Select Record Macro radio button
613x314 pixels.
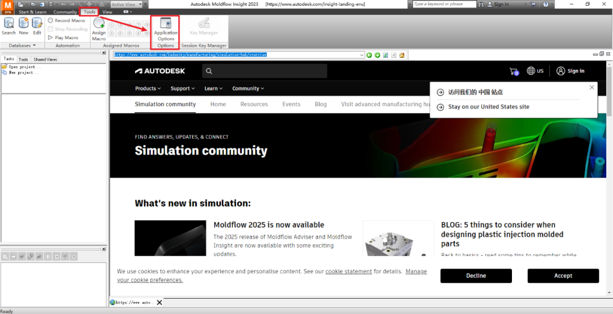pos(51,20)
